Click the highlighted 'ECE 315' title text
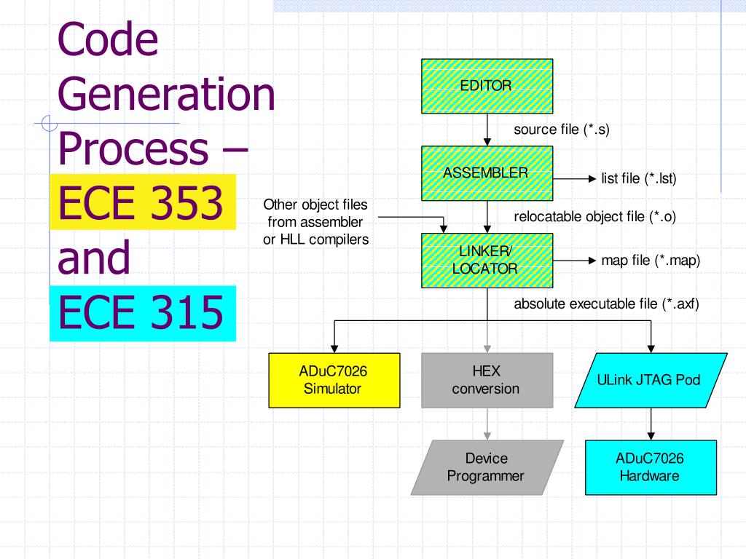Screen dimensions: 746x559 [x=141, y=313]
